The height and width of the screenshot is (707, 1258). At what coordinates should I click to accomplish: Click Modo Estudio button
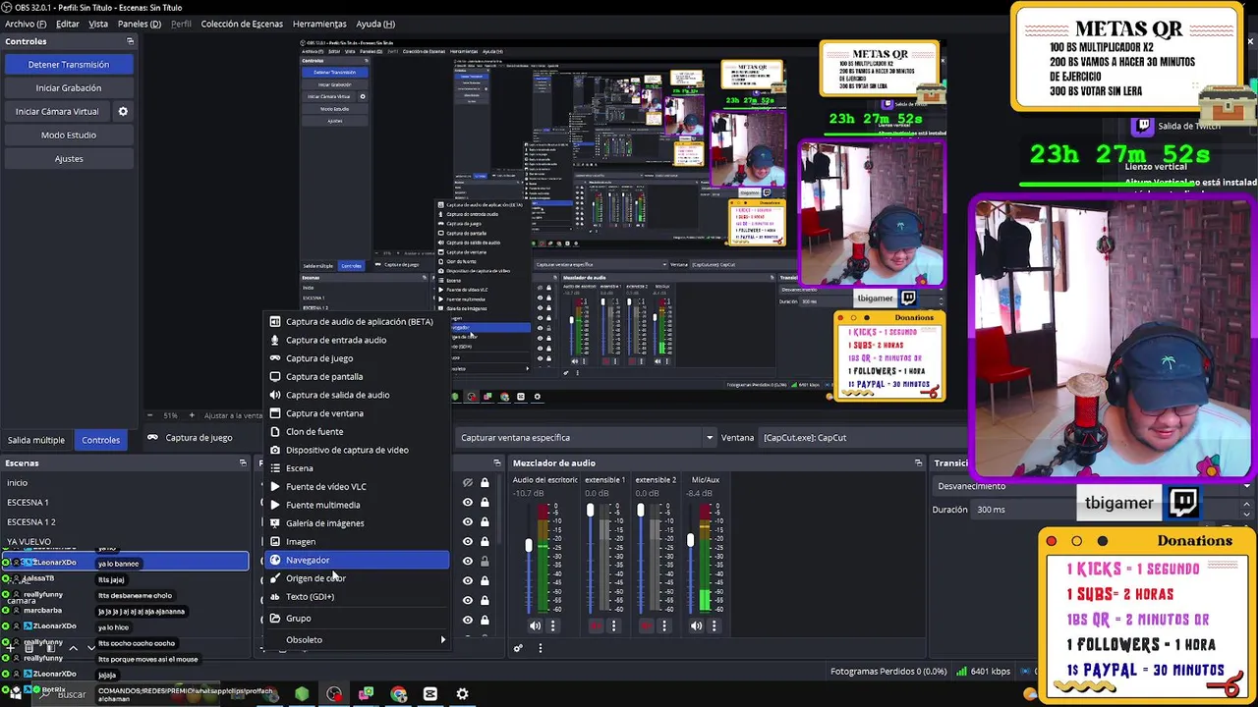[x=69, y=136]
